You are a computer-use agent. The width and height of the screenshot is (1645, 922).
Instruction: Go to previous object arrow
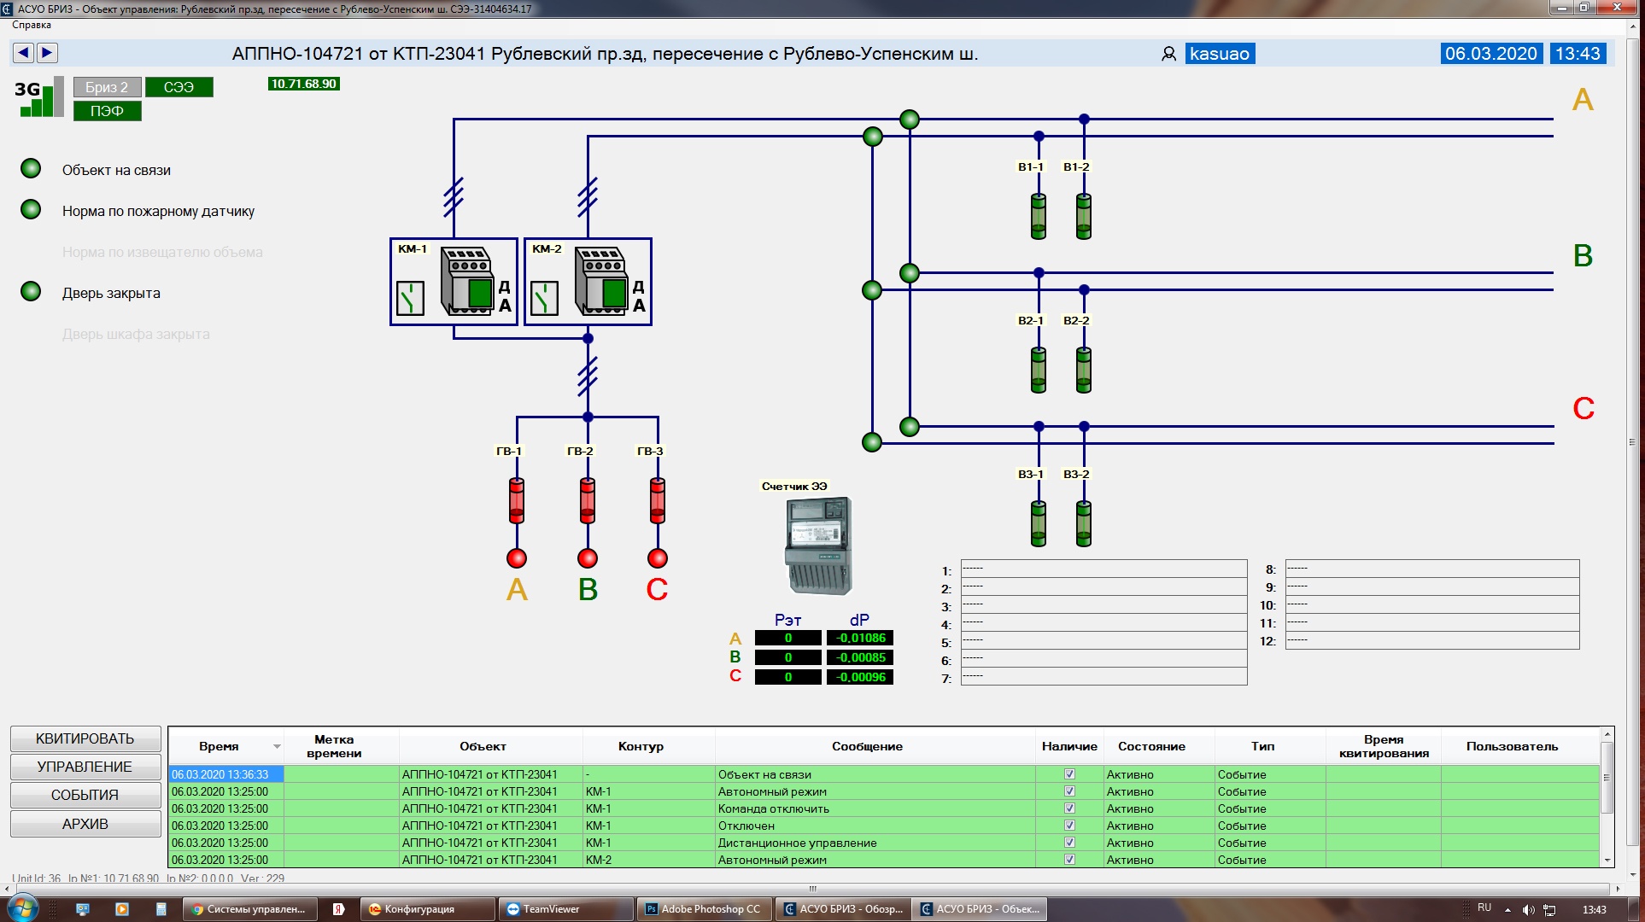coord(23,53)
